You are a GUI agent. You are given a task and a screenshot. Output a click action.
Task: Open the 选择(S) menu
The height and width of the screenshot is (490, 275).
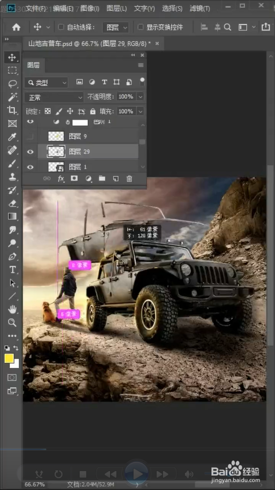172,8
